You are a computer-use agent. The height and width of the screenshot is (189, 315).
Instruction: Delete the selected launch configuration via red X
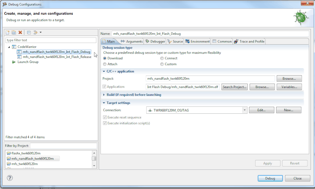click(20, 32)
